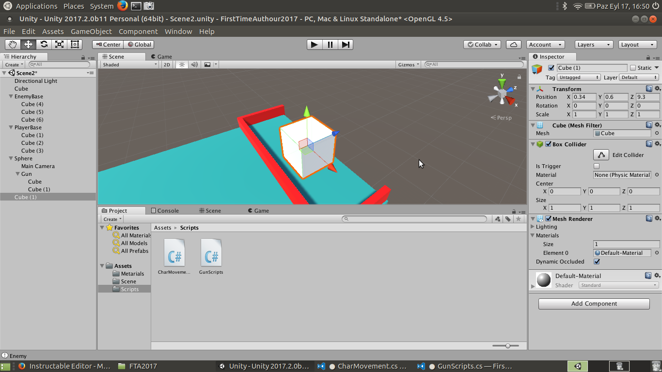
Task: Lock the Project panel
Action: (514, 211)
